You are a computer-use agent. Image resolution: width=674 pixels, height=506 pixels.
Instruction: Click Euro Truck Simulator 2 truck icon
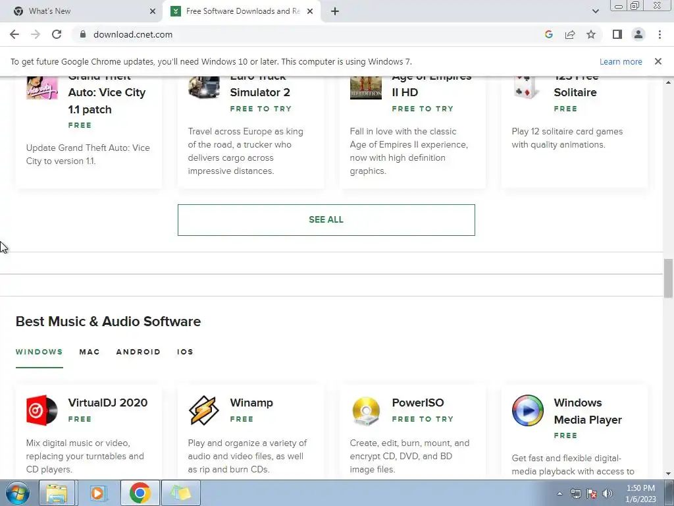[204, 88]
